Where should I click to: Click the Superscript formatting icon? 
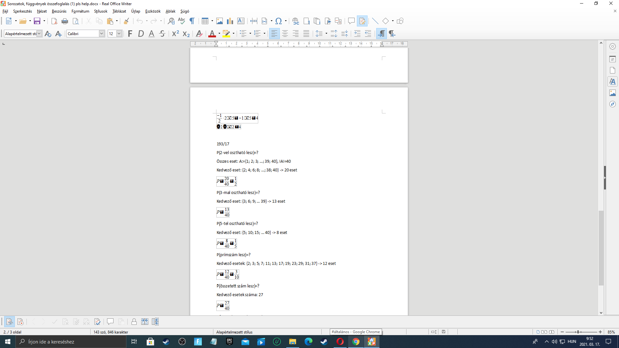[175, 34]
